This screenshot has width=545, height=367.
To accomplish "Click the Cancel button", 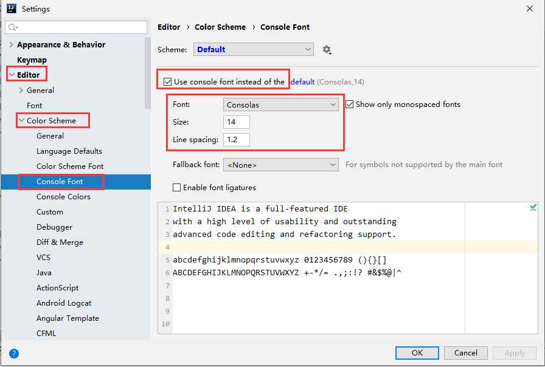I will (x=466, y=353).
